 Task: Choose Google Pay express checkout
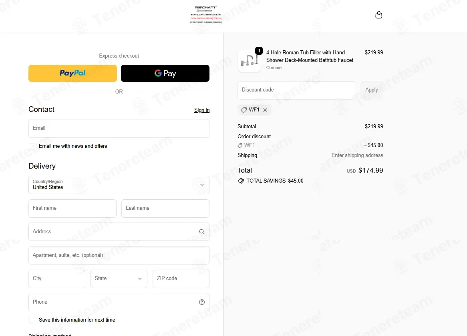(x=165, y=74)
